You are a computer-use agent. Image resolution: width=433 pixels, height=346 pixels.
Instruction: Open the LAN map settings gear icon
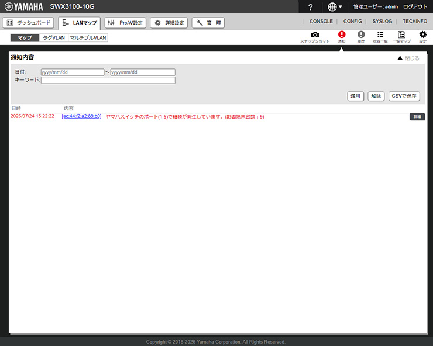point(422,37)
